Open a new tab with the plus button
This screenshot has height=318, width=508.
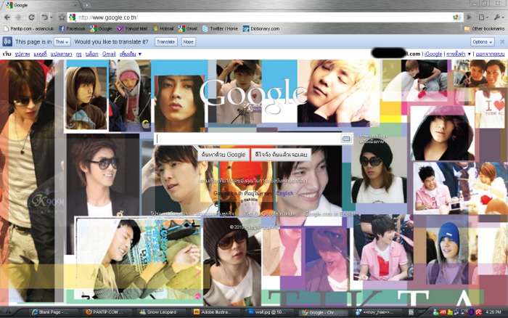[87, 5]
